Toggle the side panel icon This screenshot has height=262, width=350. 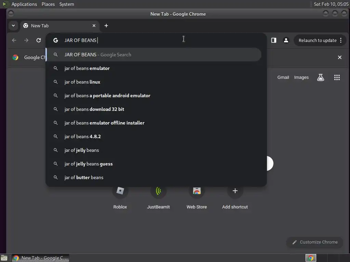tap(274, 40)
